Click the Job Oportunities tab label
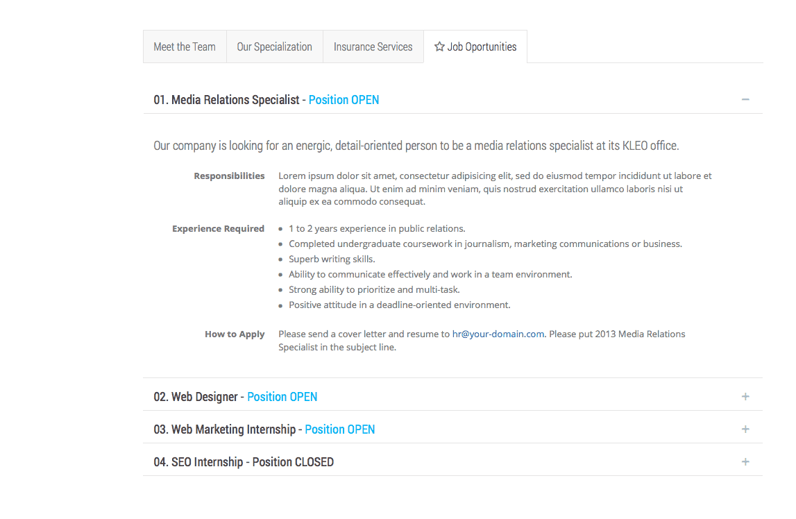The height and width of the screenshot is (519, 796). 482,46
